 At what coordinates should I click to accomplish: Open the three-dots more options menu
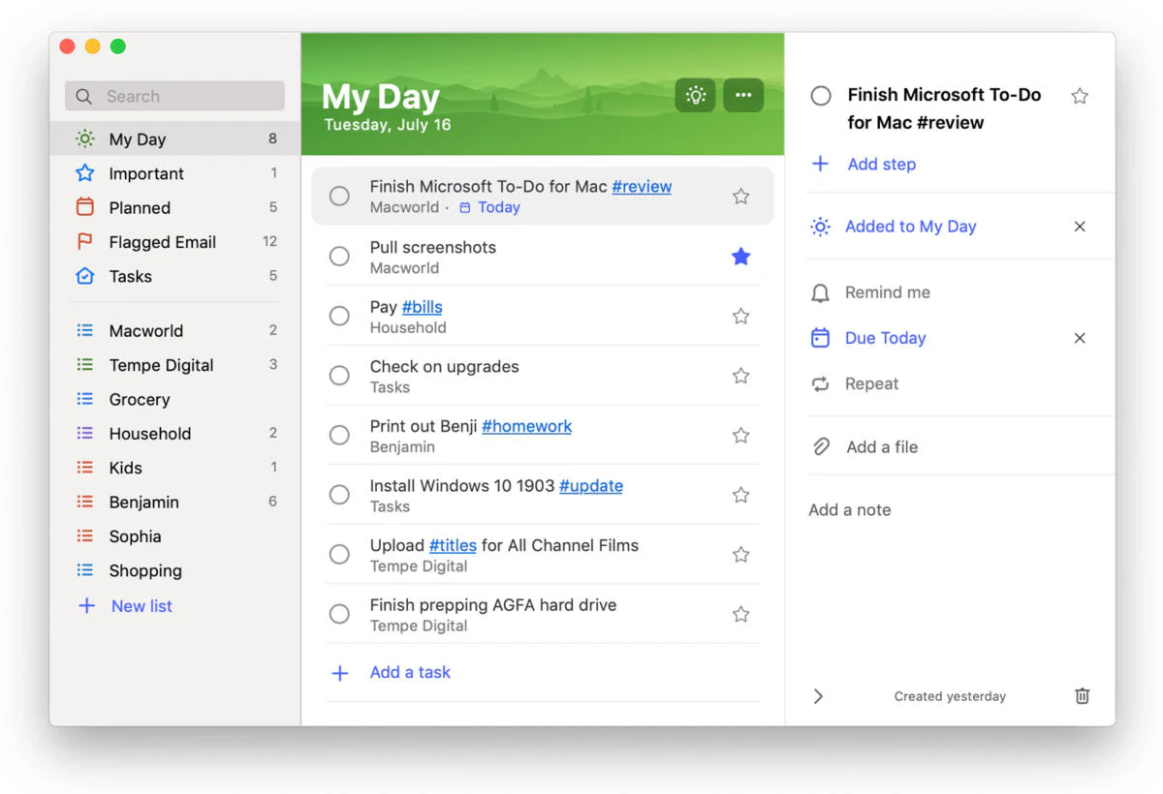click(x=743, y=95)
